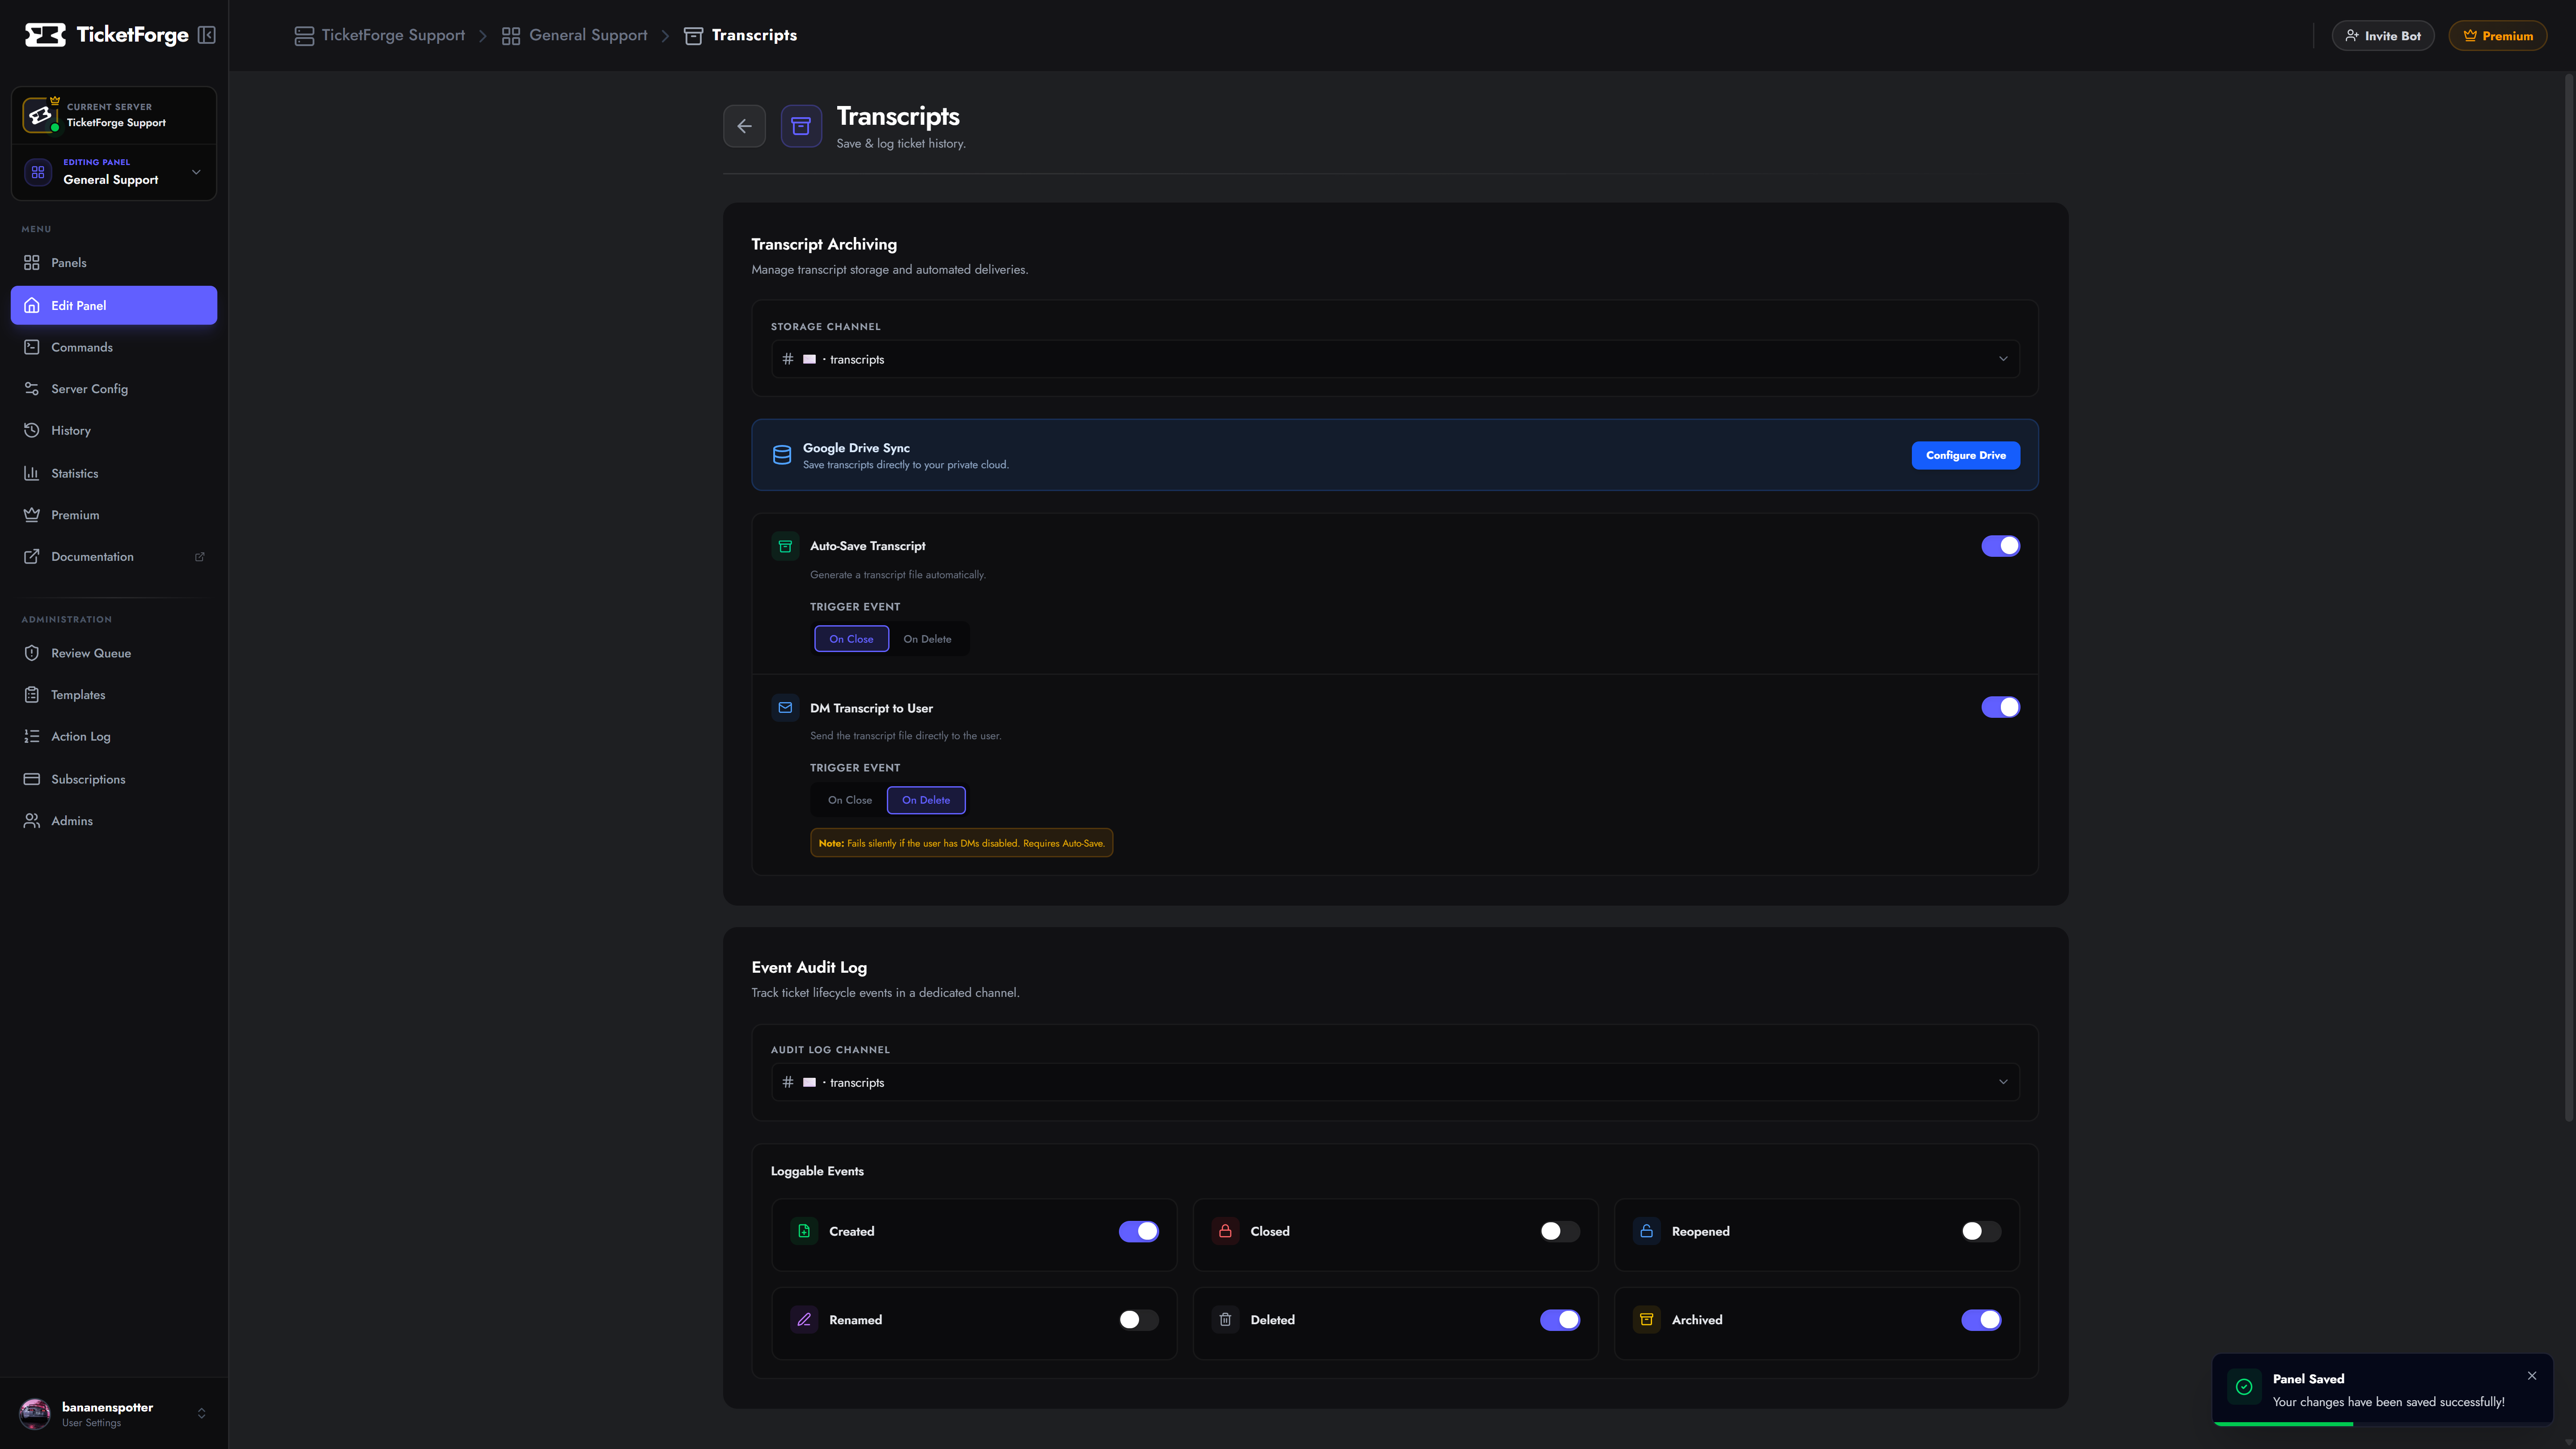Click the Transcripts archive icon beside the title
Image resolution: width=2576 pixels, height=1449 pixels.
801,126
